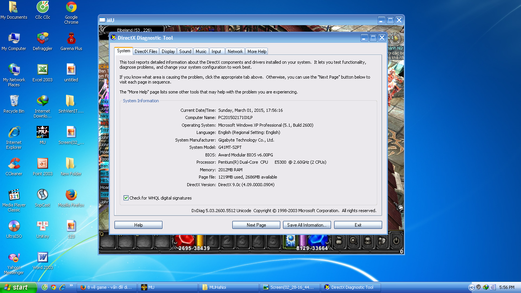Click Internet Explorer icon in quick launch
Screen dimensions: 521x293
[62, 287]
